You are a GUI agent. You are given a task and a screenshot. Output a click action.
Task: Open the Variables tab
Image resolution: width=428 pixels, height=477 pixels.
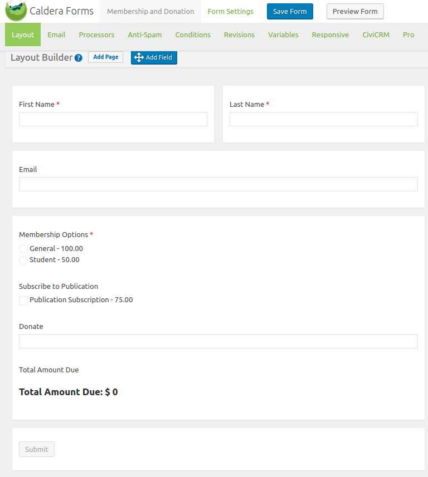click(283, 35)
